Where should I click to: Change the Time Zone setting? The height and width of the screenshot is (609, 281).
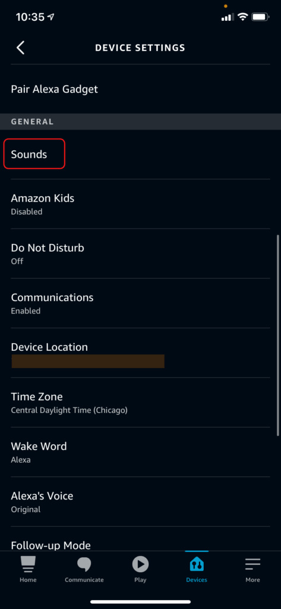click(x=140, y=403)
